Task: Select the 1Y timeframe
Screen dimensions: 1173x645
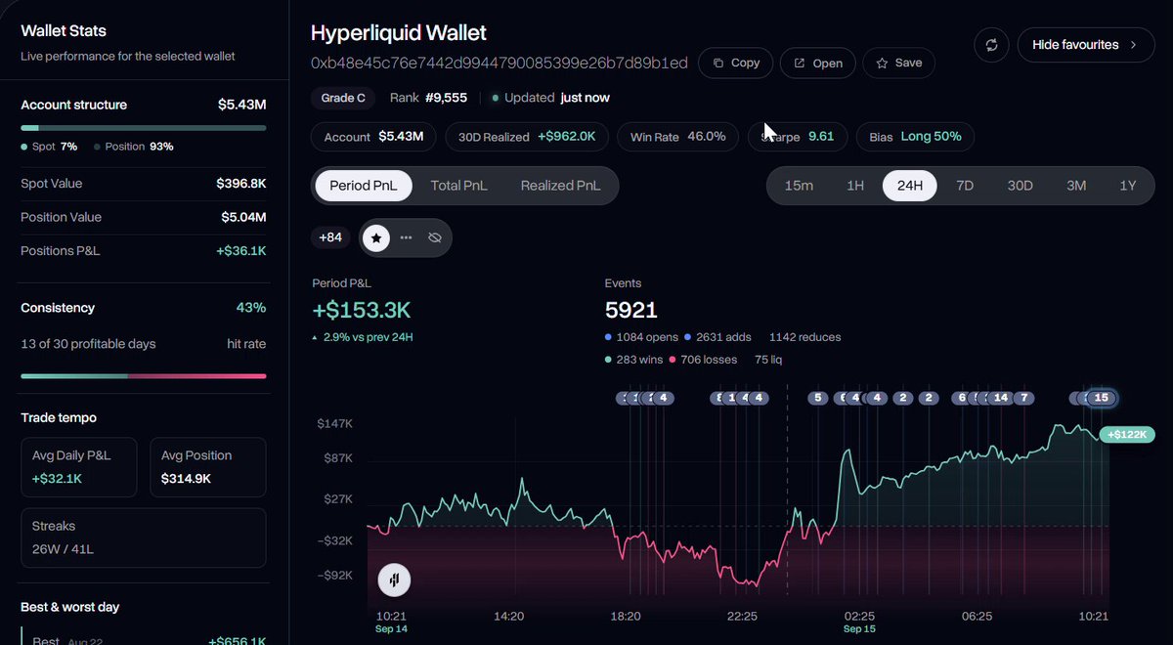Action: tap(1128, 186)
